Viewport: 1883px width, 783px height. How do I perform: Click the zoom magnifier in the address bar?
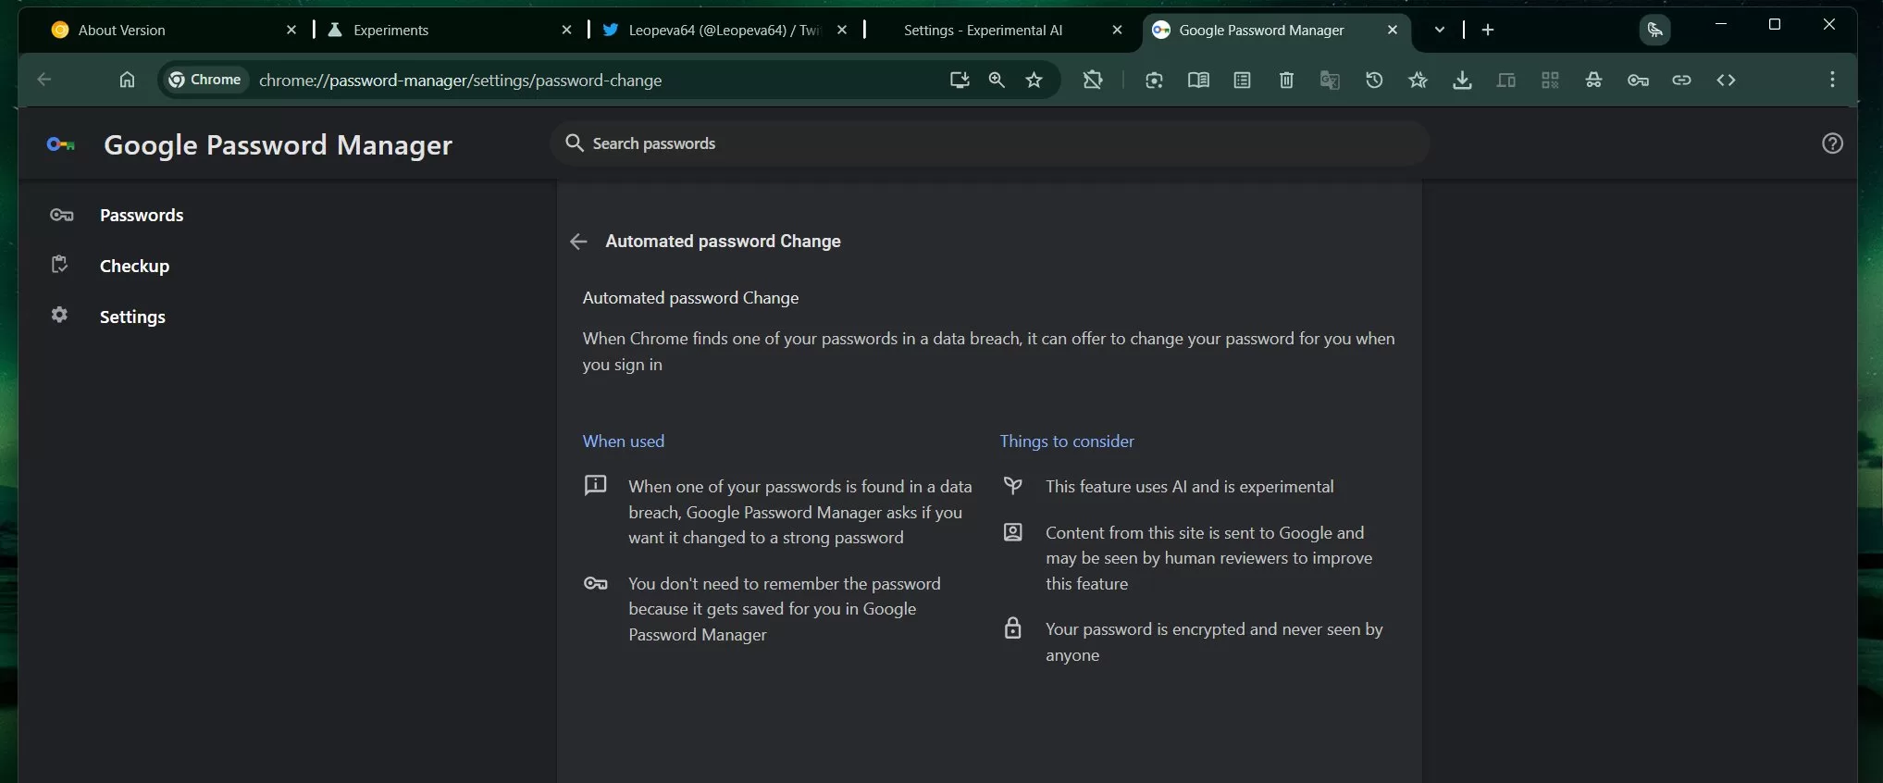pyautogui.click(x=997, y=81)
